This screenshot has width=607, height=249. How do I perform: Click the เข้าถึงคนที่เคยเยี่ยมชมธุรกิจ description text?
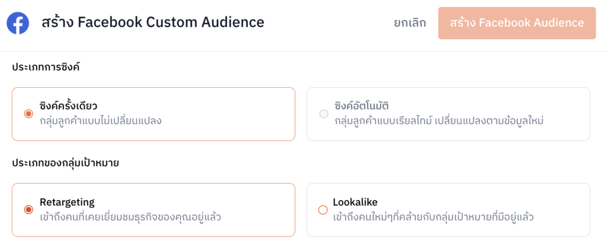point(130,216)
